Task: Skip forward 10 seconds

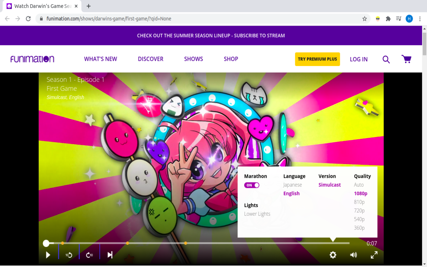Action: pyautogui.click(x=89, y=255)
